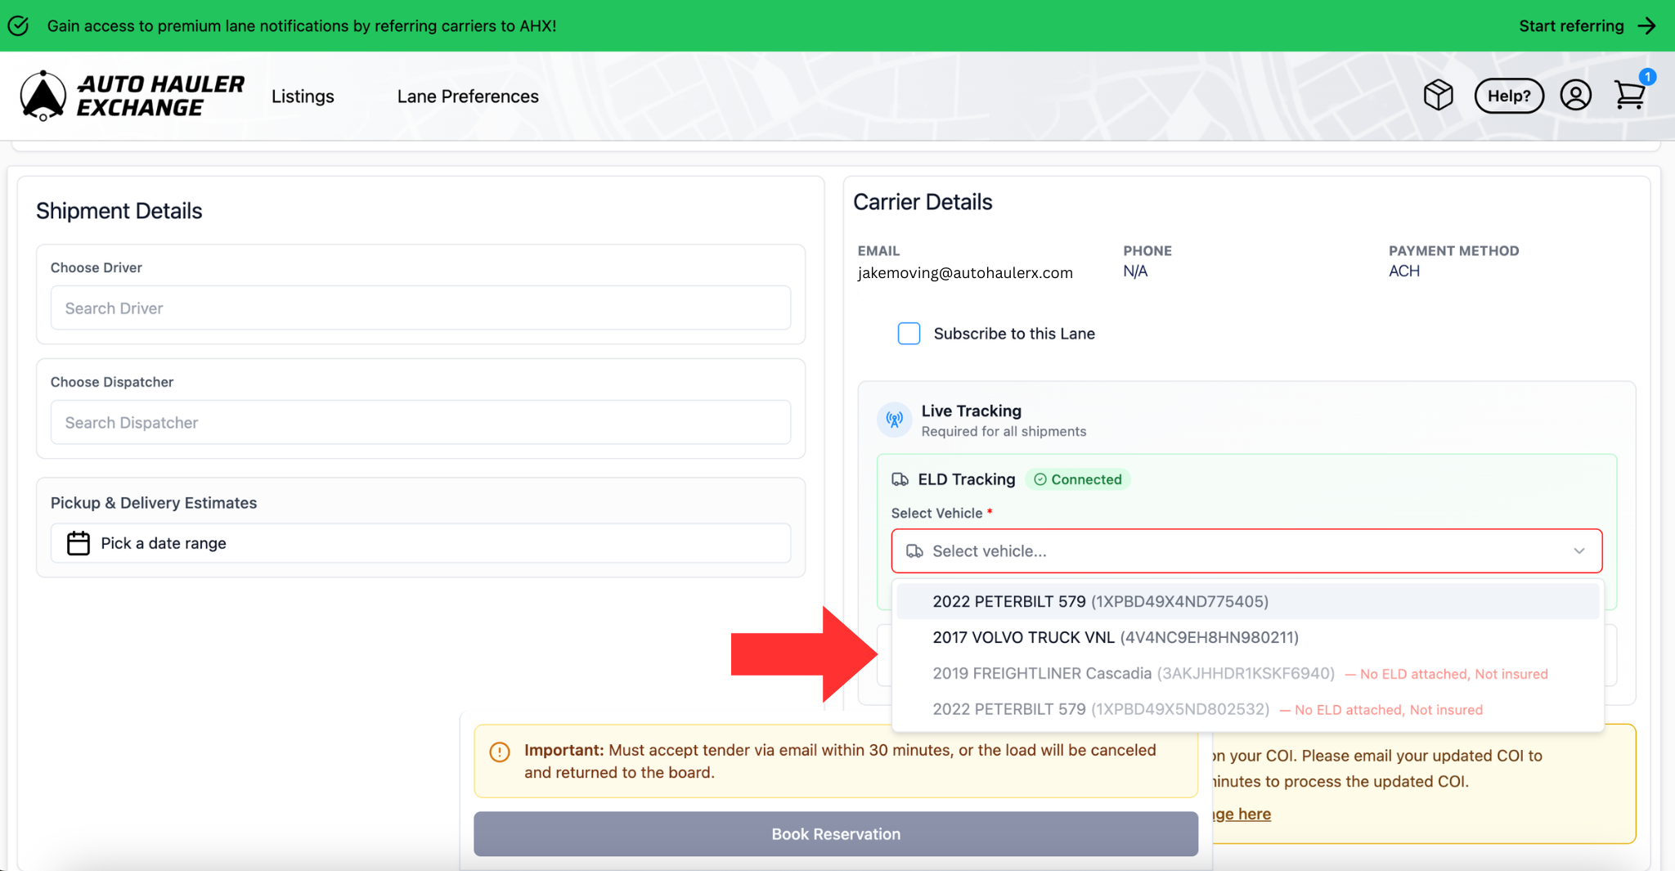Viewport: 1675px width, 871px height.
Task: Select 2022 Peterbilt 579 ending 775405
Action: point(1100,602)
